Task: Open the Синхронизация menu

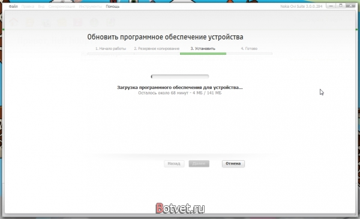Action: click(62, 7)
